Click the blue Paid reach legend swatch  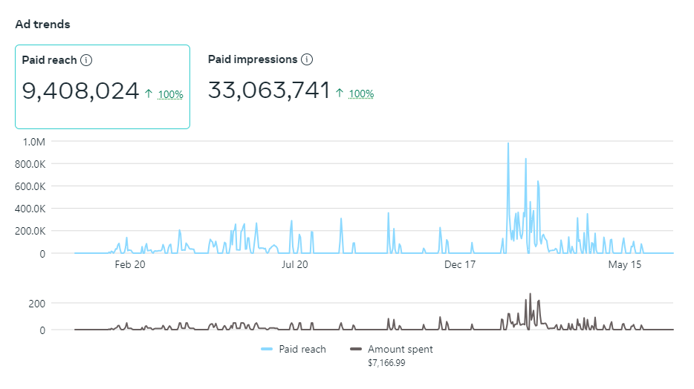tap(267, 349)
